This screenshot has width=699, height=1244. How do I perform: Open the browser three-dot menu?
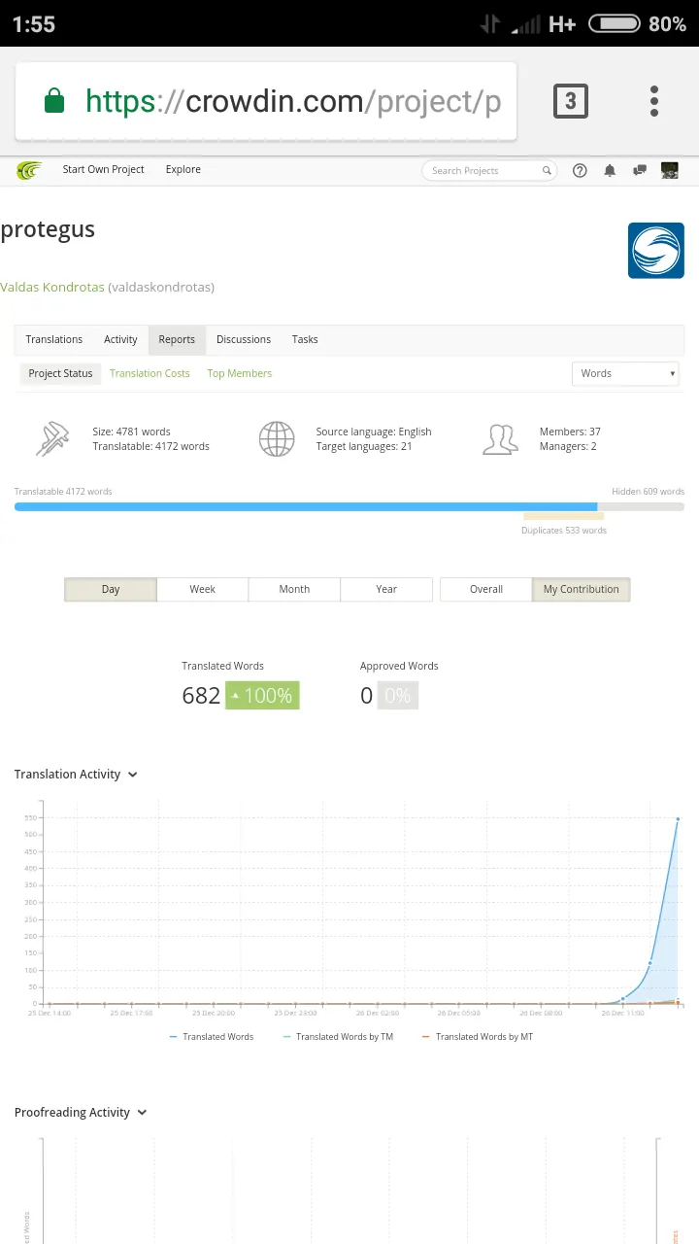(654, 101)
